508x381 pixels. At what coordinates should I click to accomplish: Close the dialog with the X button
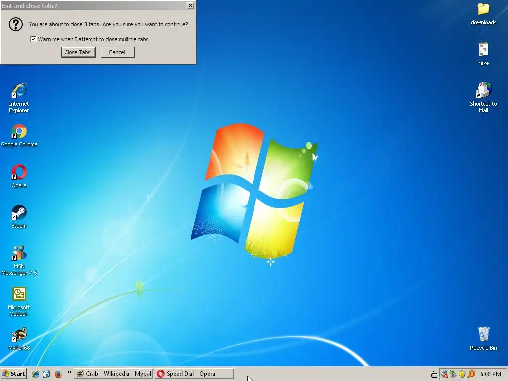click(190, 5)
